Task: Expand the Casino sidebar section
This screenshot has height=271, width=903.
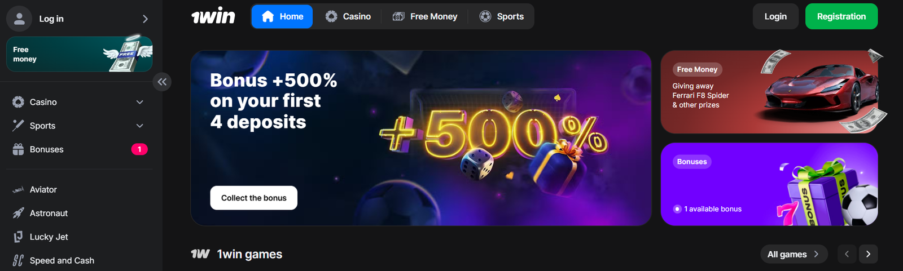Action: click(140, 102)
